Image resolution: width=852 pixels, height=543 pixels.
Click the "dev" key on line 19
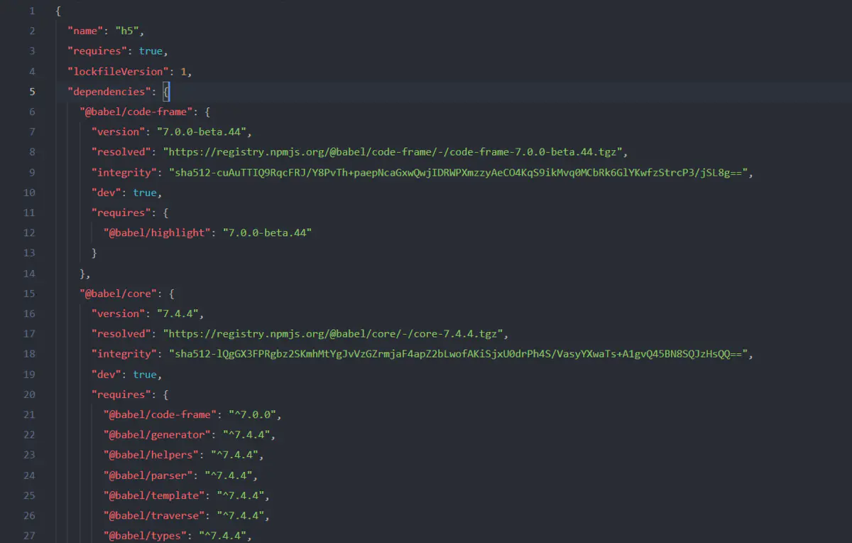(x=106, y=375)
